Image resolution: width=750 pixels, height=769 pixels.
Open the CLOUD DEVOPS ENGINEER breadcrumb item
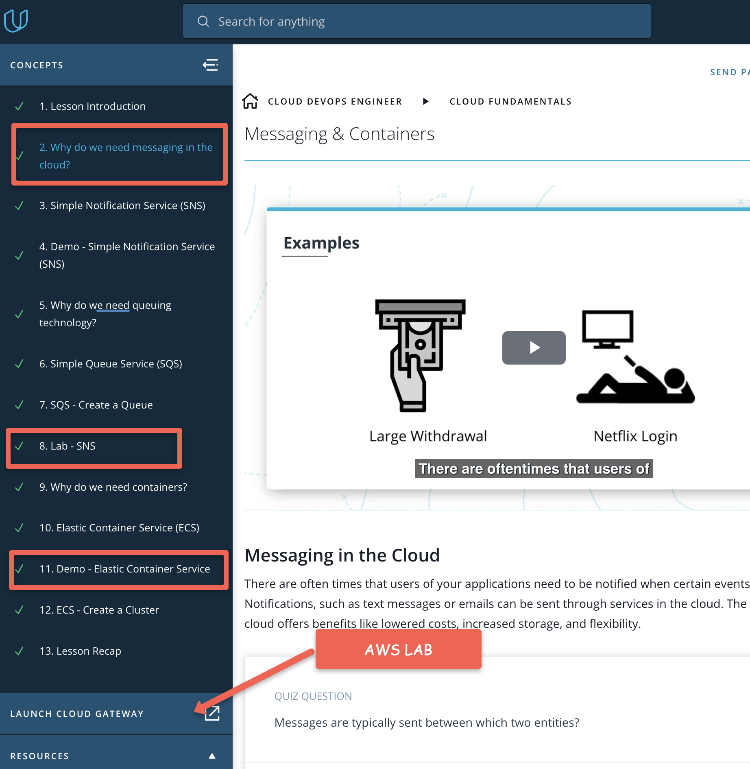click(334, 101)
